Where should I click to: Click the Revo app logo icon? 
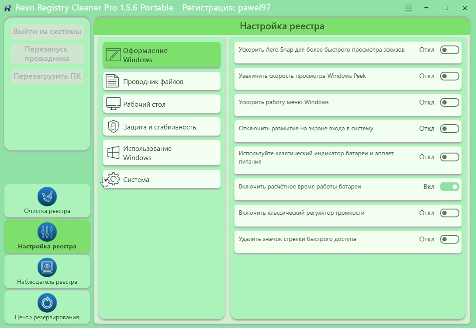[7, 8]
